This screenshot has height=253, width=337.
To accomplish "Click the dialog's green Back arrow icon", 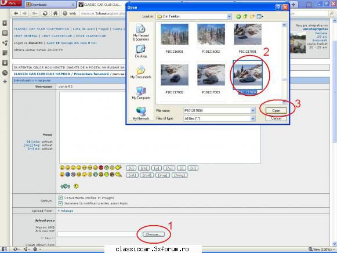I will (x=238, y=16).
